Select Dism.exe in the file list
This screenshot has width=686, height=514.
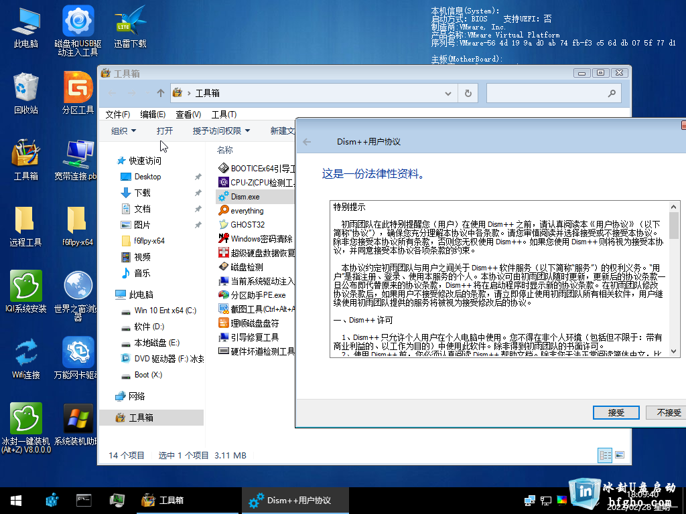(256, 197)
